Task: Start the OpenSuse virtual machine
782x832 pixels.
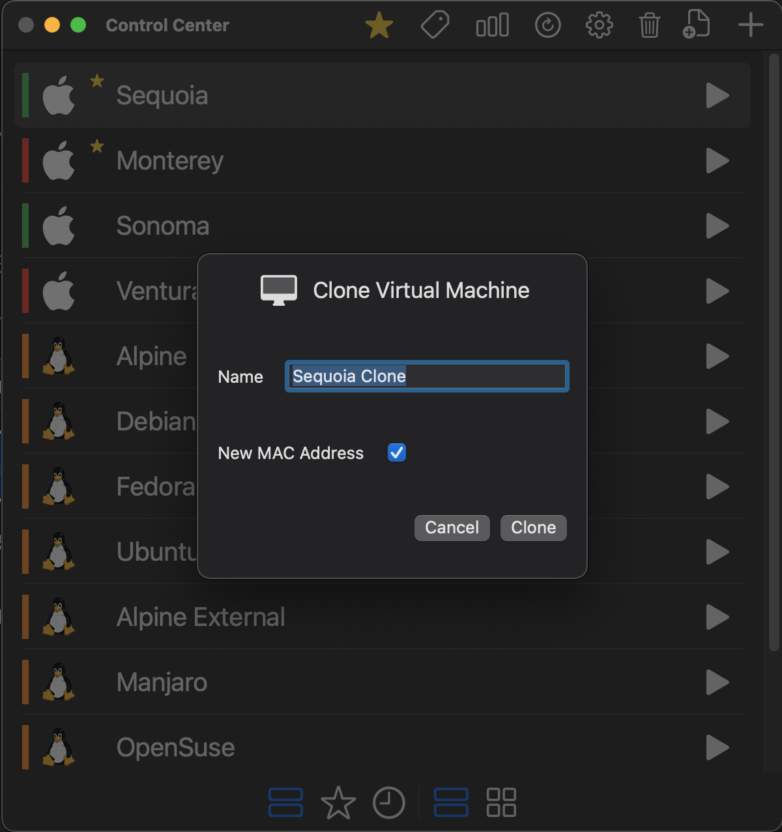Action: point(717,748)
